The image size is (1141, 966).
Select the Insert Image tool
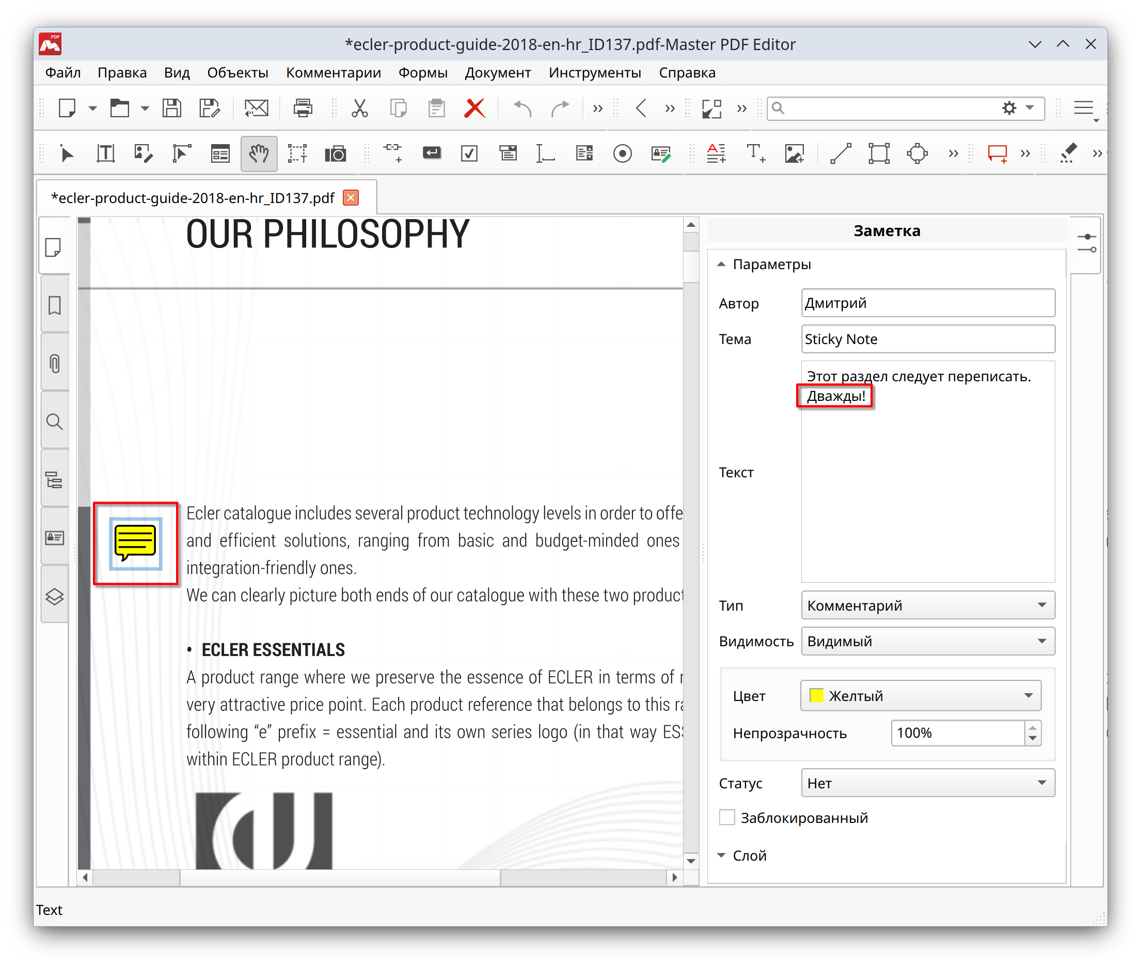[794, 154]
